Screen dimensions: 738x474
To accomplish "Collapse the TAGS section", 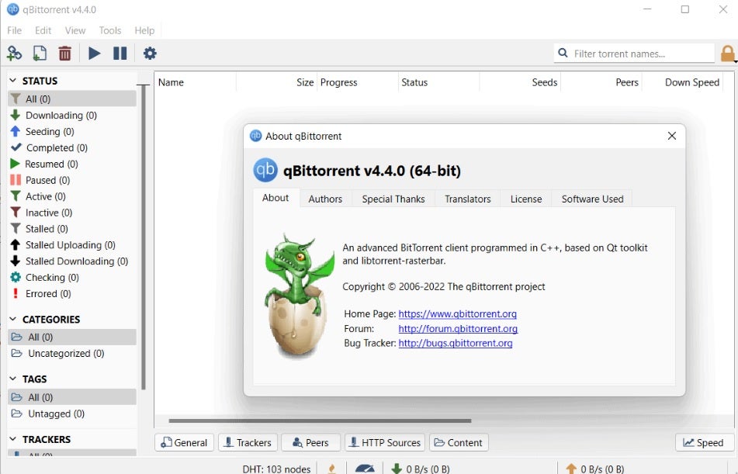I will click(13, 379).
